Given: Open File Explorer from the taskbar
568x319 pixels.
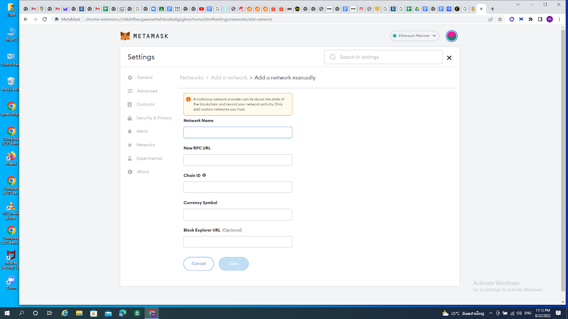Looking at the screenshot, I should (x=79, y=313).
